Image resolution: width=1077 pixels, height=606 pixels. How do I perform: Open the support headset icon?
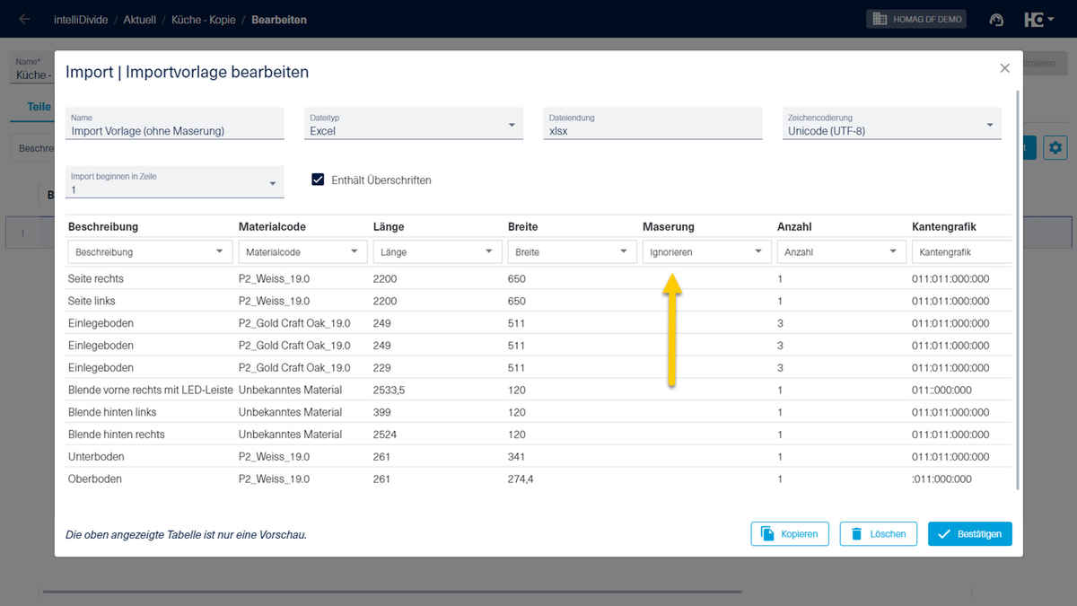(x=996, y=20)
